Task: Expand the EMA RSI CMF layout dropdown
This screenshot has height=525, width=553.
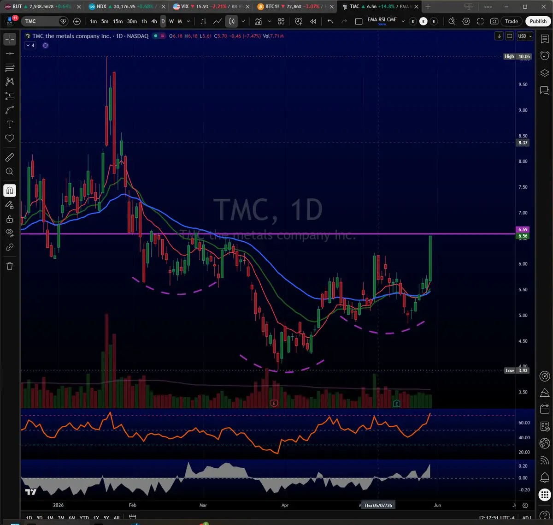Action: pos(403,21)
